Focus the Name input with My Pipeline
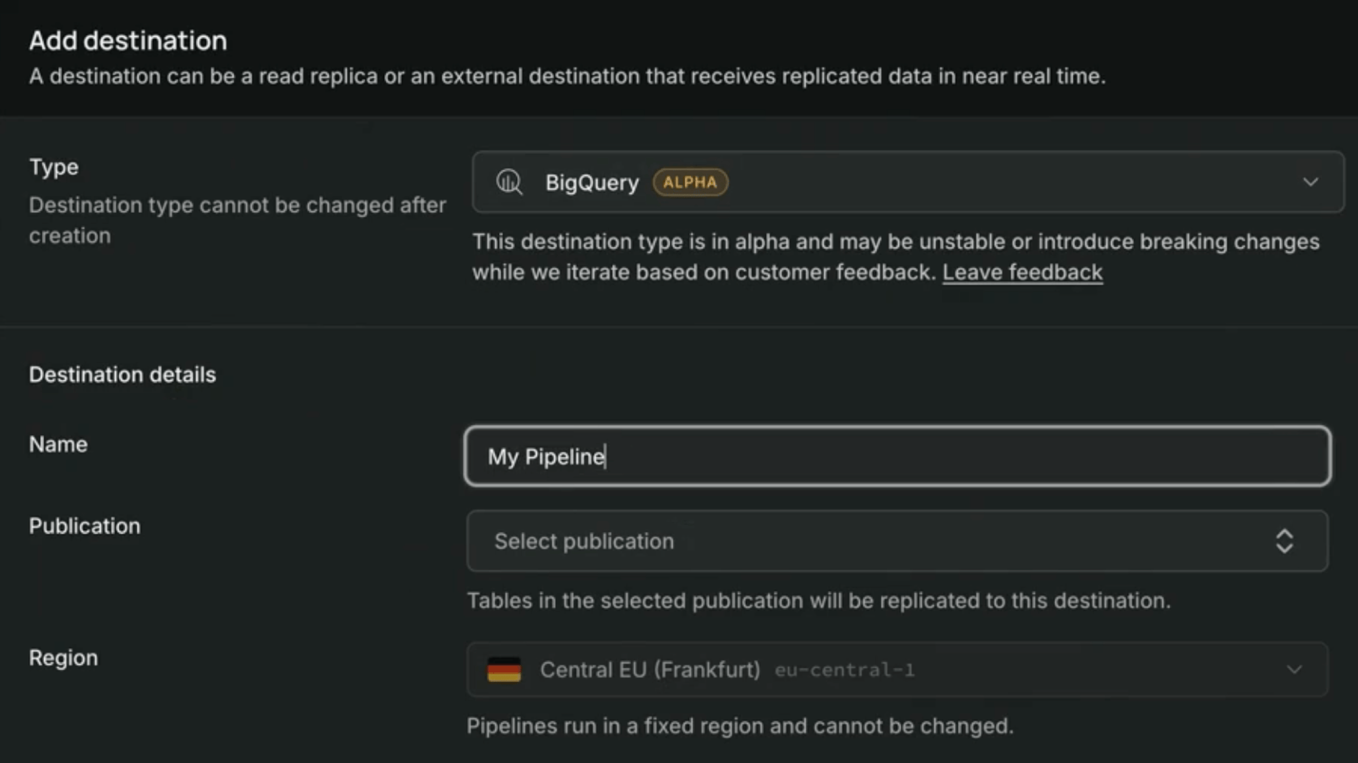The height and width of the screenshot is (763, 1358). [898, 456]
